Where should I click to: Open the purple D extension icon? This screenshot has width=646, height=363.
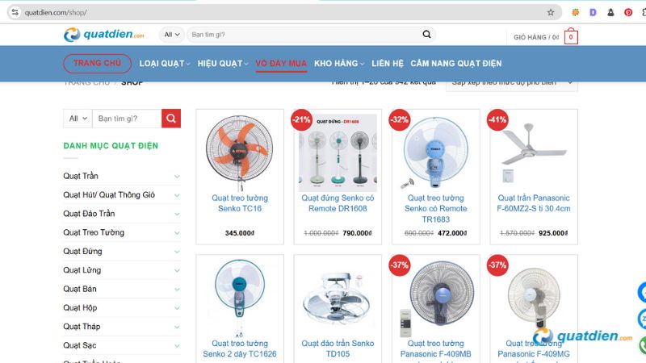(x=593, y=12)
